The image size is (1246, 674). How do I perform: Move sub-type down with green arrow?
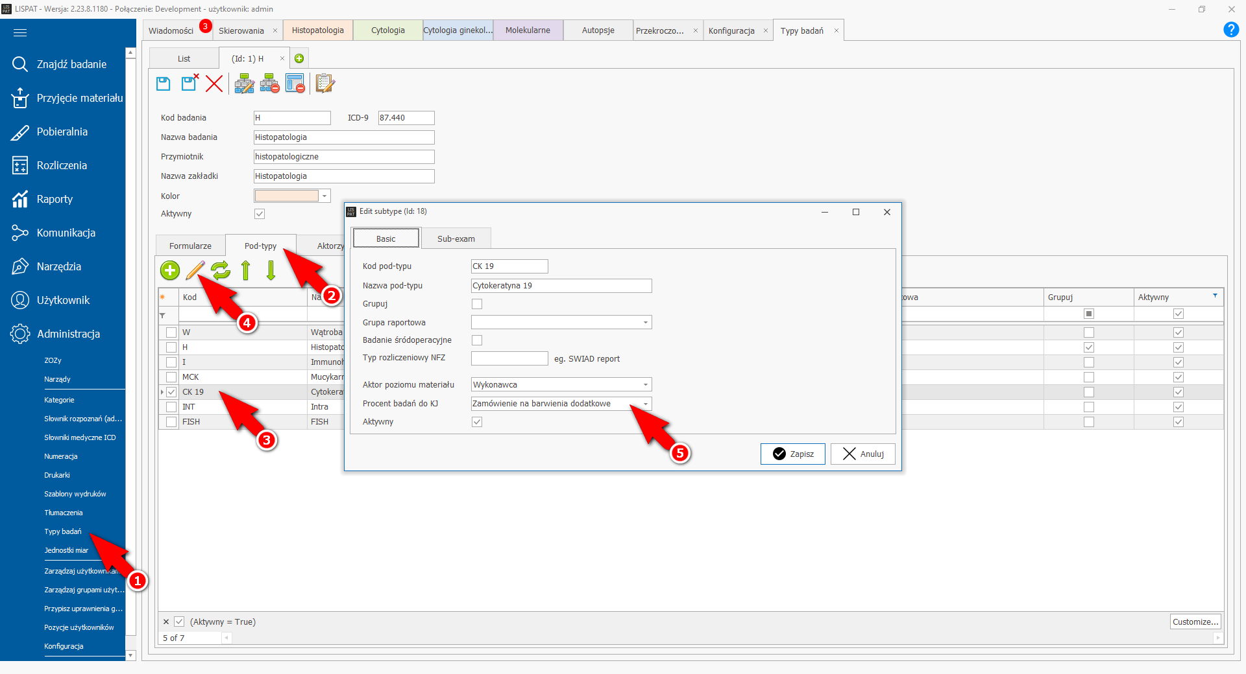tap(271, 270)
